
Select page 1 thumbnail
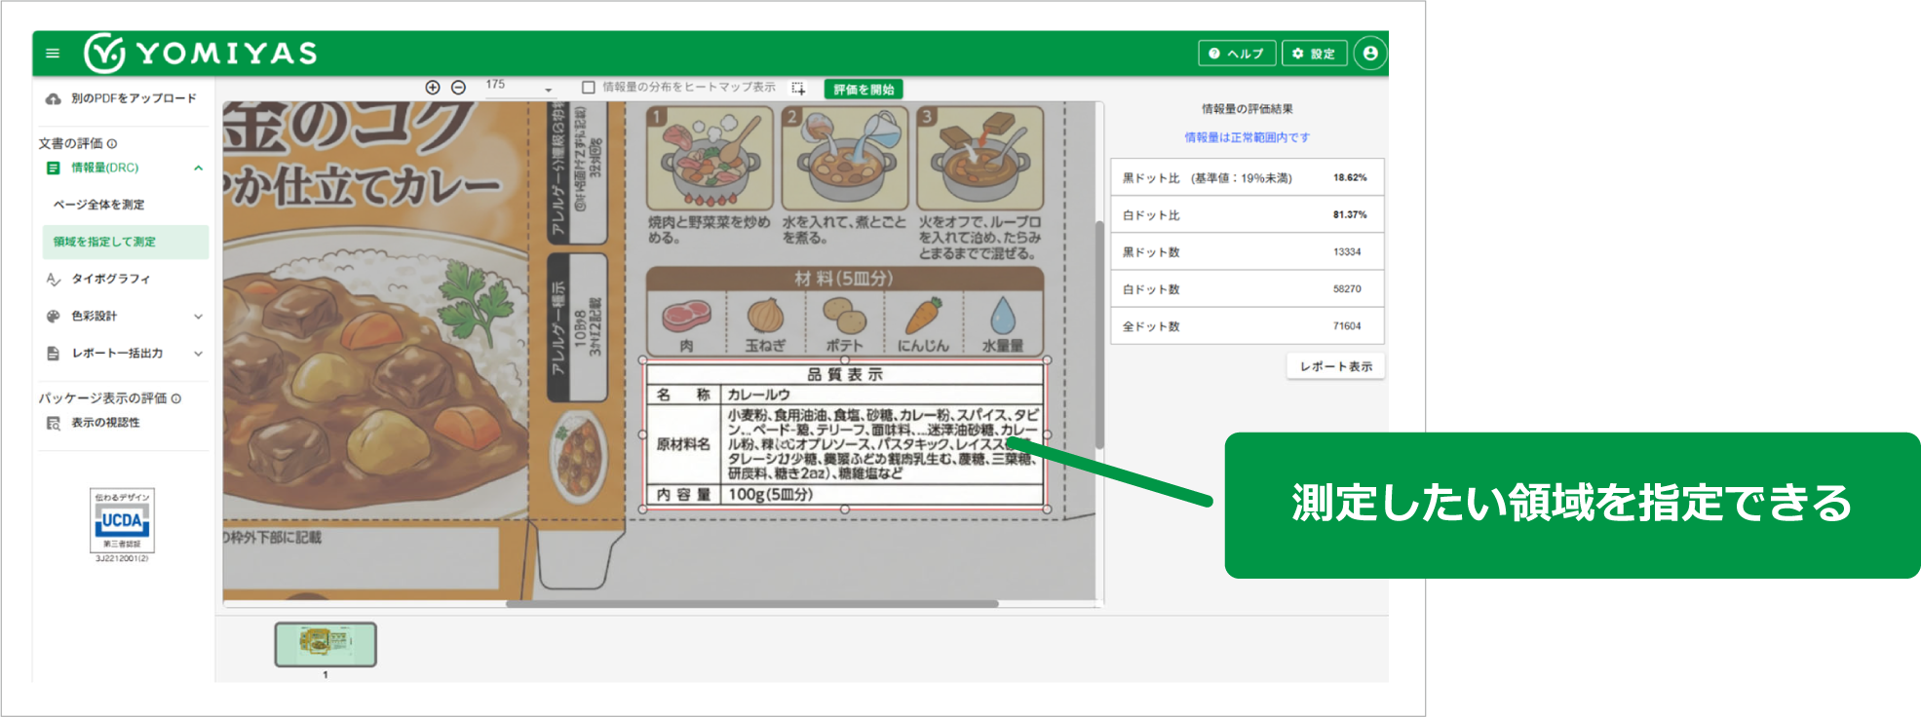click(x=326, y=644)
